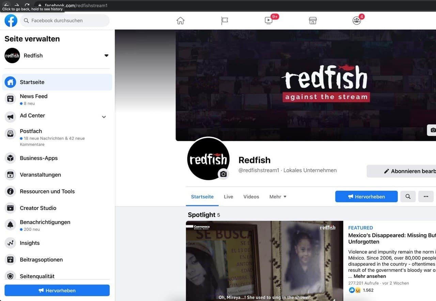Click the search magnifier button on page bar
The image size is (436, 301).
click(x=408, y=196)
